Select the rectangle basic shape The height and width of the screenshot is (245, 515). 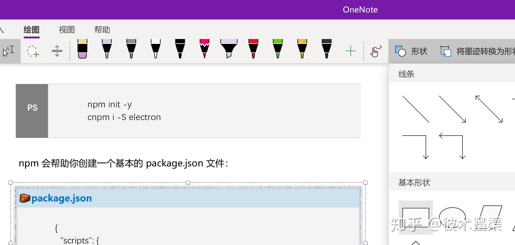[416, 217]
